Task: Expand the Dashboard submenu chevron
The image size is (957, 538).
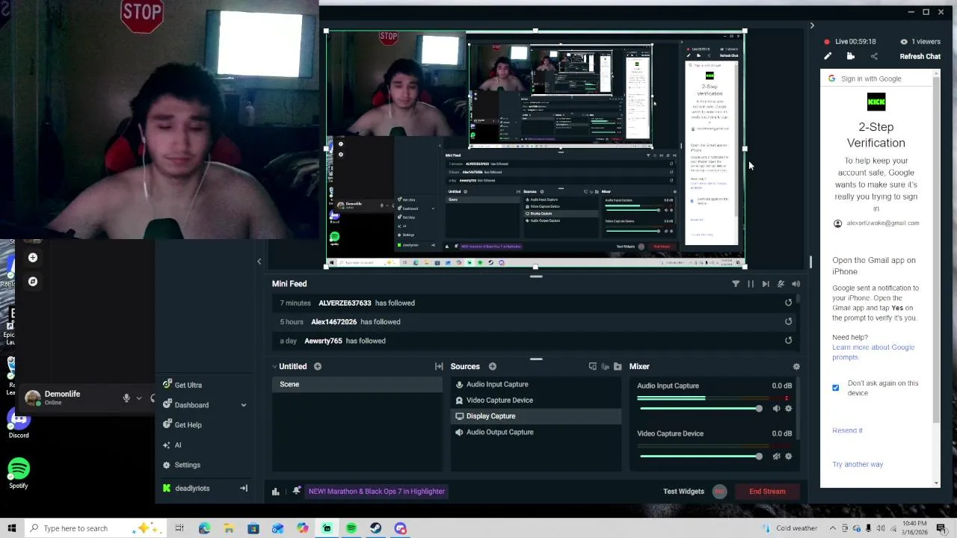Action: 243,405
